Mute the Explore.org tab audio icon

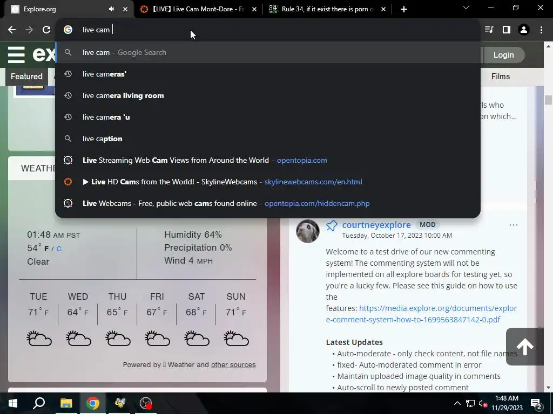coord(111,9)
